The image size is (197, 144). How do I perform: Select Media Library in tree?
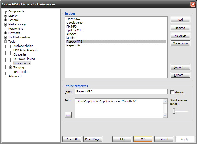click(x=17, y=24)
